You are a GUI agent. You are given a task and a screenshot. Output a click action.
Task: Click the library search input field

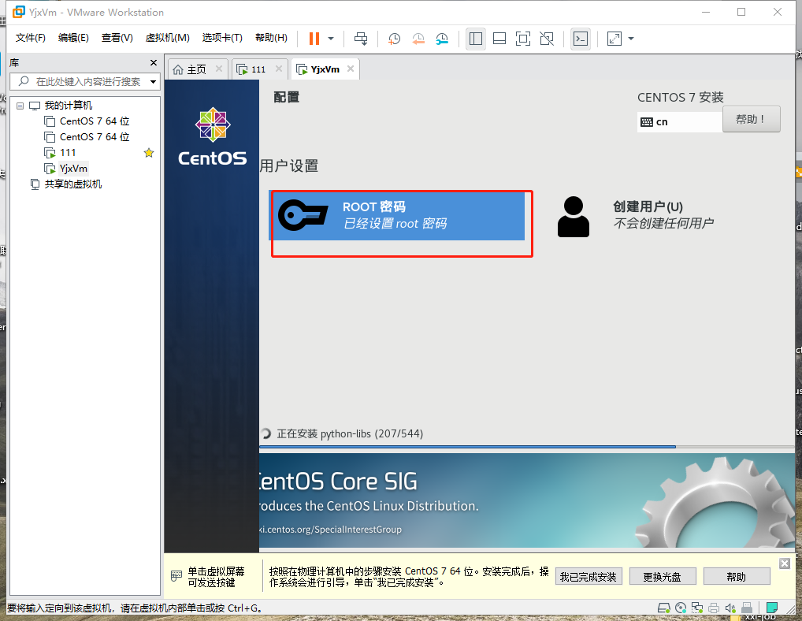coord(84,81)
